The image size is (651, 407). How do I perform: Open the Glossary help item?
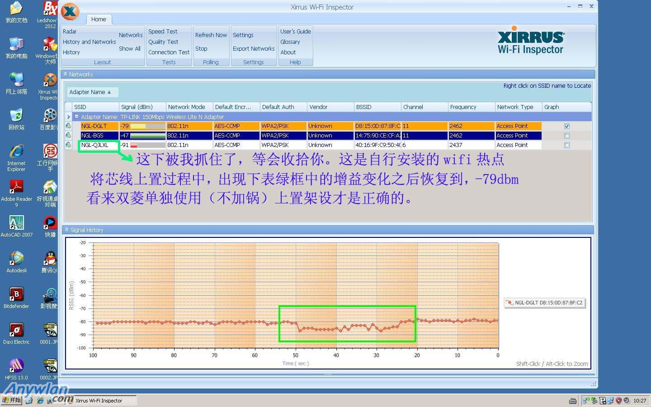[x=290, y=42]
